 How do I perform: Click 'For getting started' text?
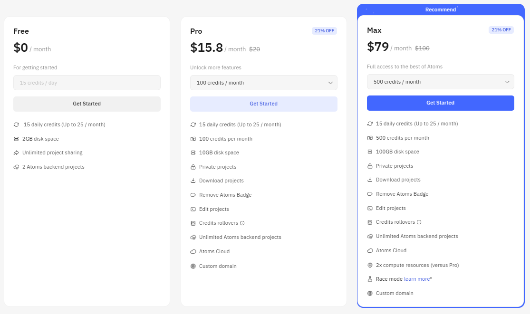pyautogui.click(x=35, y=67)
